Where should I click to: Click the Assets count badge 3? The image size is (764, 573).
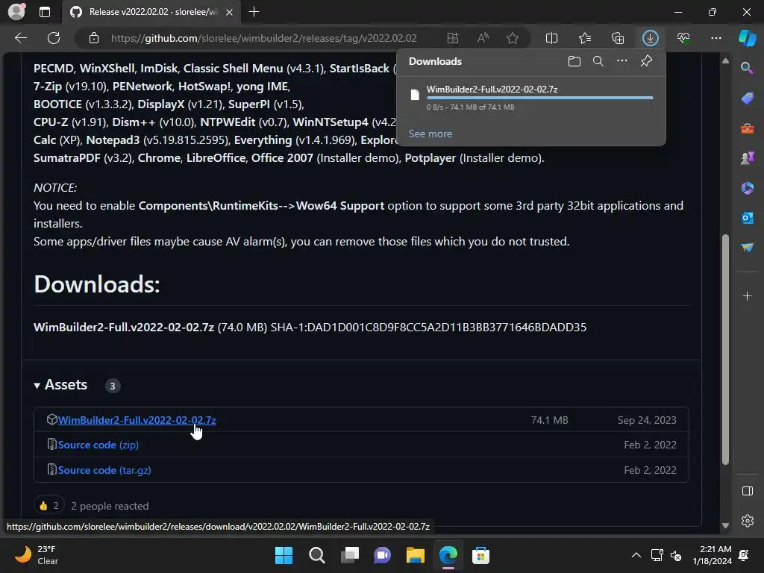pyautogui.click(x=113, y=386)
